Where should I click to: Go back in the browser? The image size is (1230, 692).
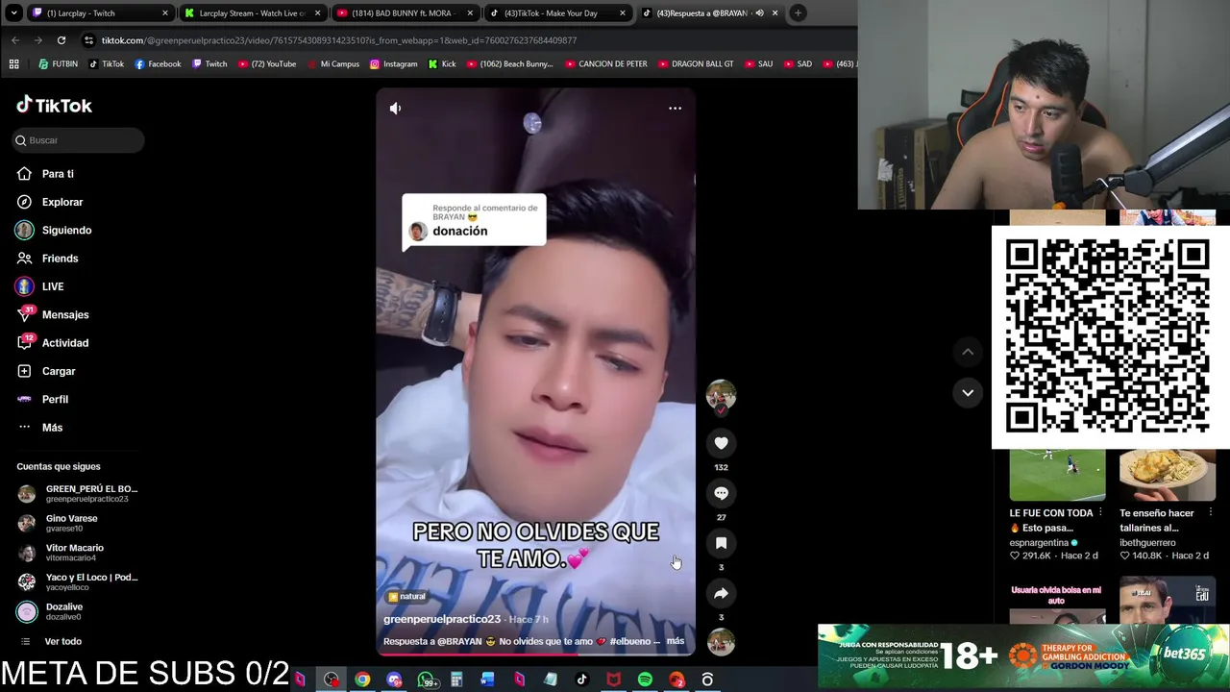(x=15, y=40)
